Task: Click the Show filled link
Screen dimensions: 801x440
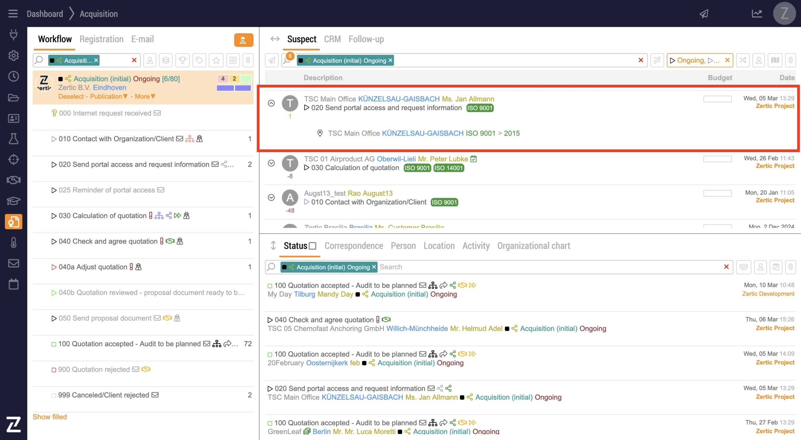Action: 50,417
